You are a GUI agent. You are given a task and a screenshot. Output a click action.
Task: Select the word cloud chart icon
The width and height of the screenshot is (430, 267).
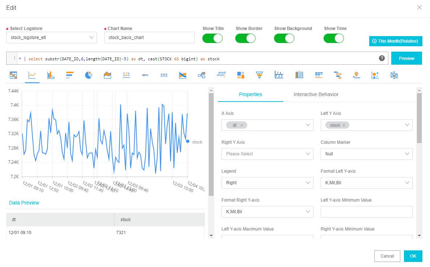pos(221,74)
